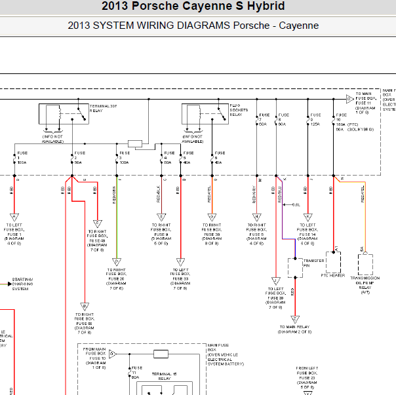Select connector triangle G under Fuse 6 wire

point(212,217)
